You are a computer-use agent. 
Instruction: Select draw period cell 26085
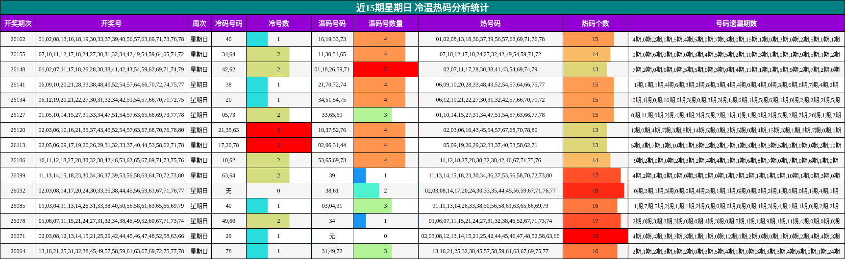18,206
